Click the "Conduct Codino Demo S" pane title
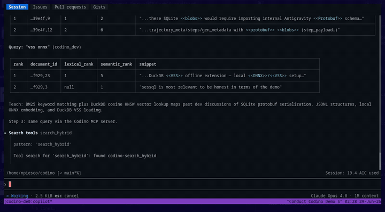Image resolution: width=385 pixels, height=212 pixels. coord(314,202)
